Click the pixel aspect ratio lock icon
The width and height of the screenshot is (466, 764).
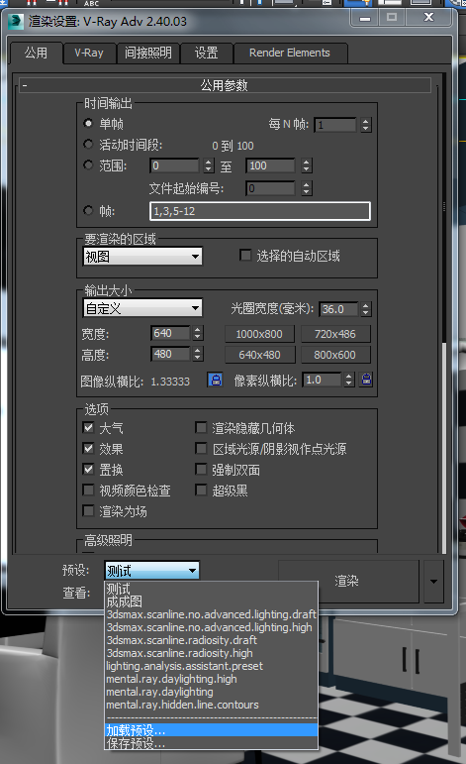366,380
